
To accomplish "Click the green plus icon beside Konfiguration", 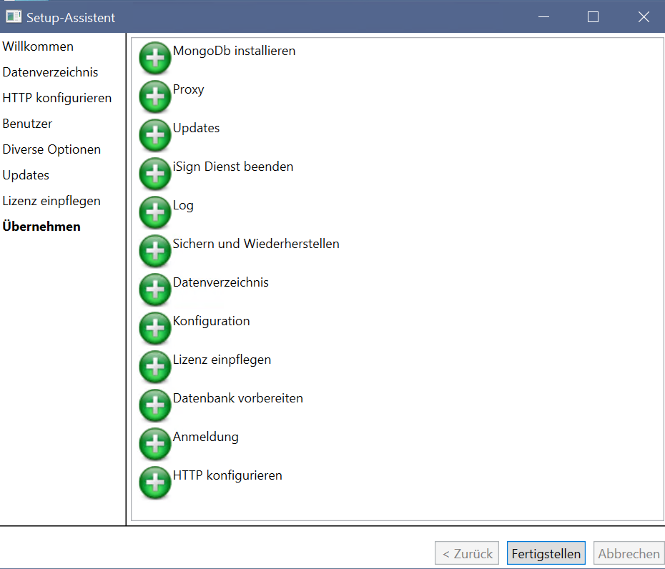I will pyautogui.click(x=154, y=328).
